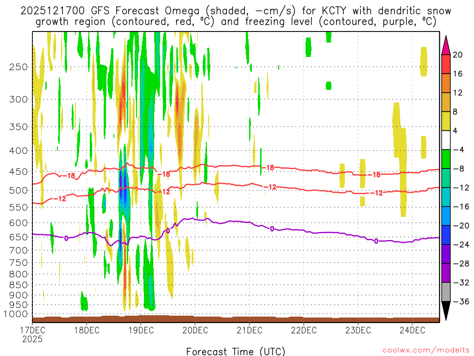Click the 600 pressure level label
The image size is (474, 356).
[x=19, y=223]
